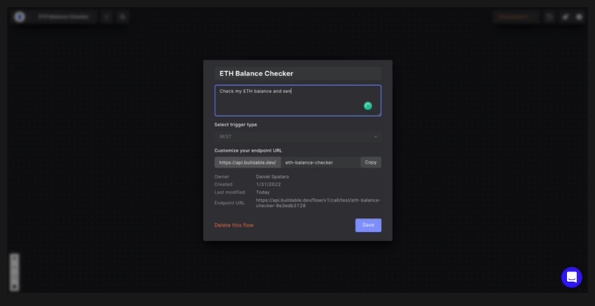Click the dropdown chevron in the REST field
This screenshot has height=306, width=595.
375,136
